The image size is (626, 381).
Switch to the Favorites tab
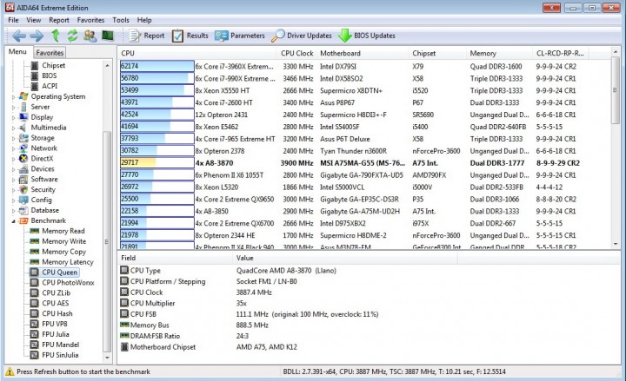tap(50, 53)
